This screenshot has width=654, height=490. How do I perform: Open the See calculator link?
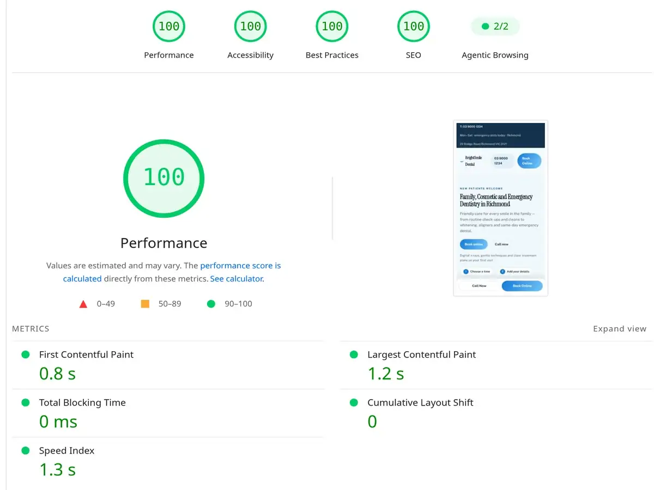[237, 279]
